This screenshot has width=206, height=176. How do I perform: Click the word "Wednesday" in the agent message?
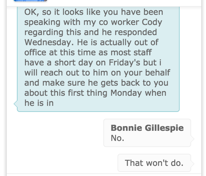(x=48, y=42)
